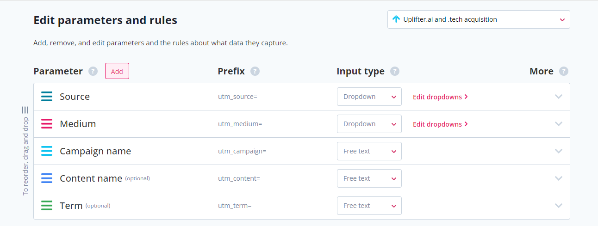Open Edit dropdowns link for Medium
This screenshot has height=226, width=598.
(x=440, y=124)
